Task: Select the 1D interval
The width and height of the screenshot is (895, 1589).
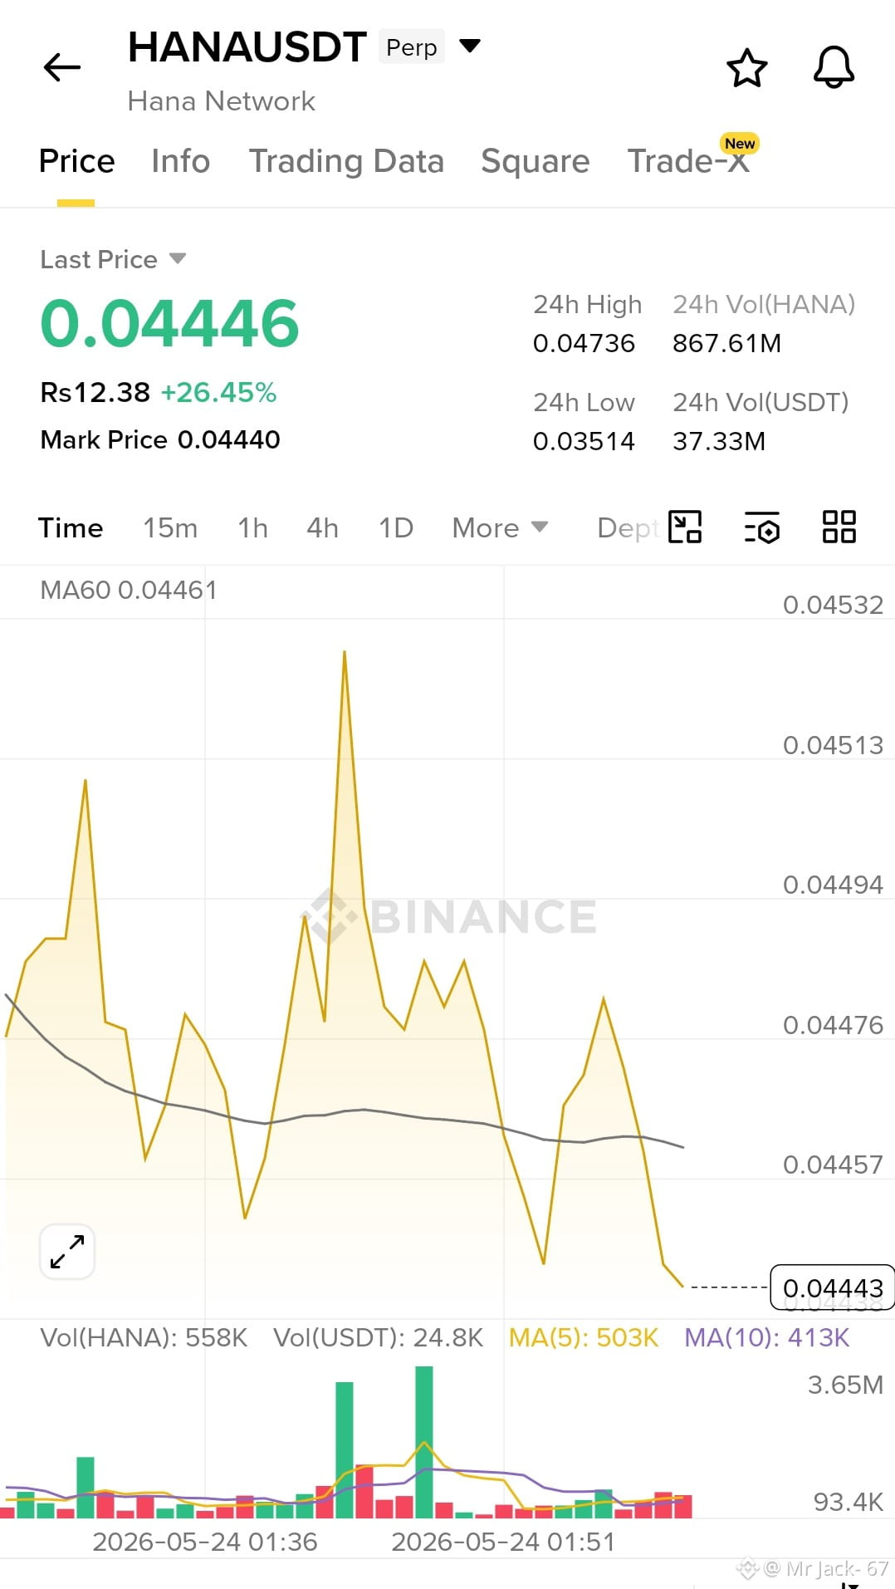Action: [396, 527]
